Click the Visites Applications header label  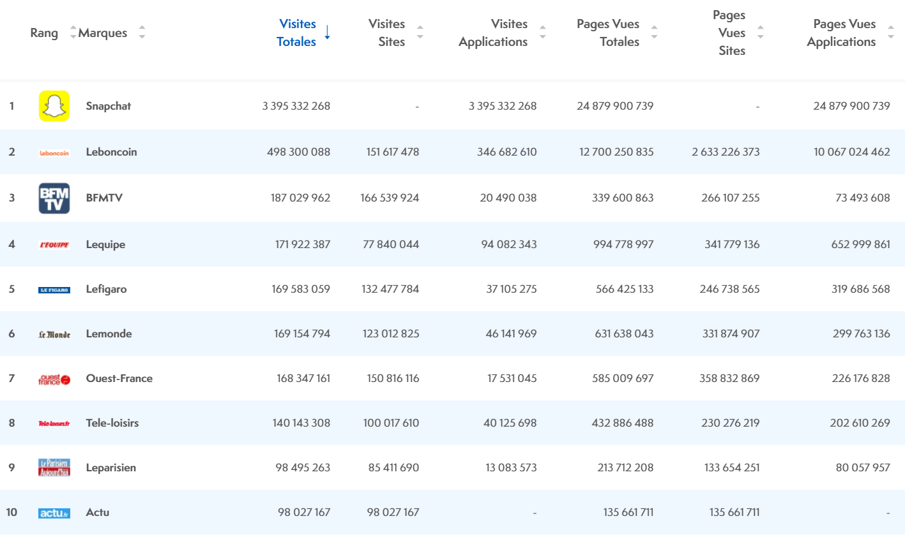coord(493,33)
